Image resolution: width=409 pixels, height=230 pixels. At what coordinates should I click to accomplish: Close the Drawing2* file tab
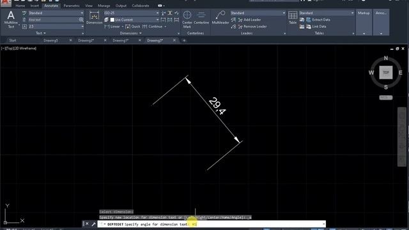coord(105,40)
